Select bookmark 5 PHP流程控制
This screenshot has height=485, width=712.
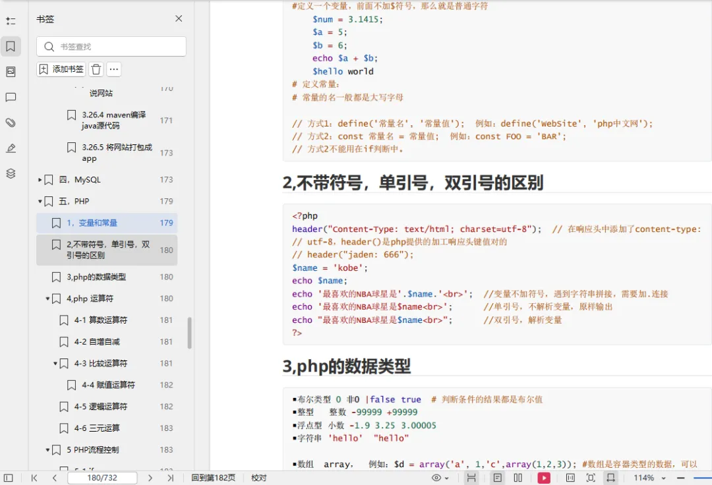pos(93,449)
